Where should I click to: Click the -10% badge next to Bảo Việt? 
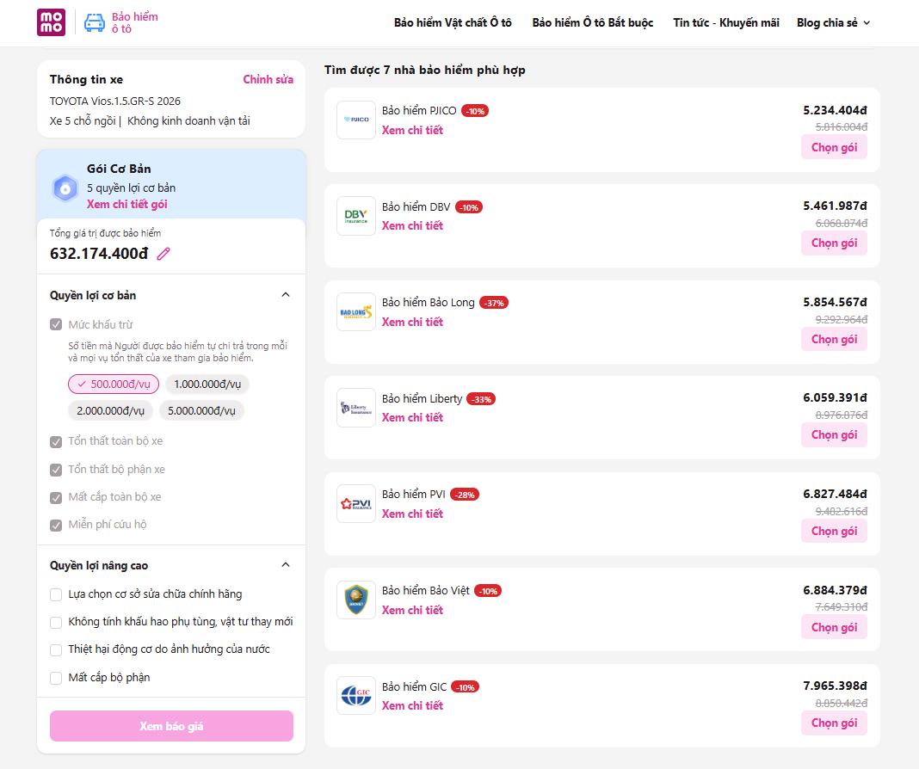click(x=488, y=591)
